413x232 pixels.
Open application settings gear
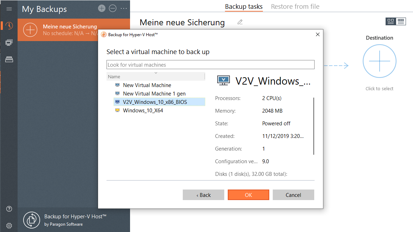tap(9, 225)
